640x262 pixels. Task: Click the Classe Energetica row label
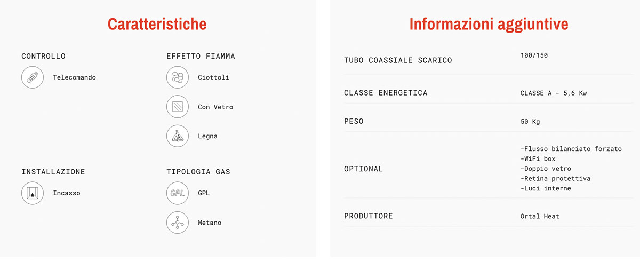pos(386,93)
